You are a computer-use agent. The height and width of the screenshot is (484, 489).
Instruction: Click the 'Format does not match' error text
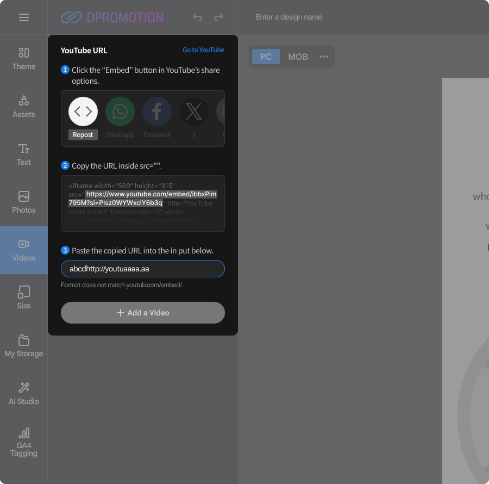point(122,285)
